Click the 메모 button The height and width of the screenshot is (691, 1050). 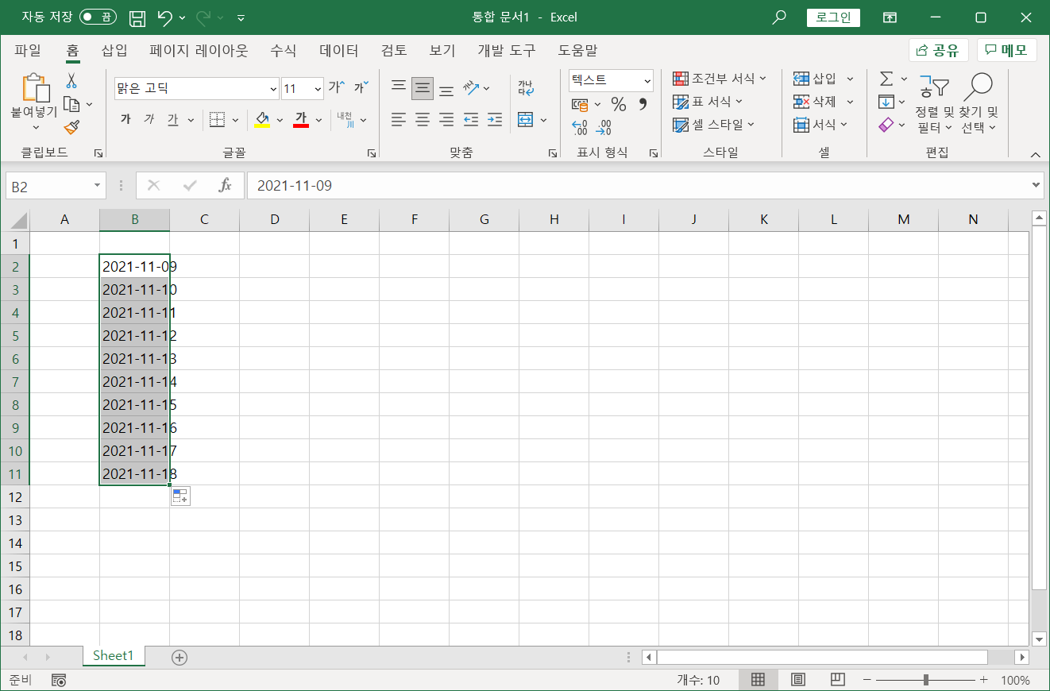coord(1006,51)
